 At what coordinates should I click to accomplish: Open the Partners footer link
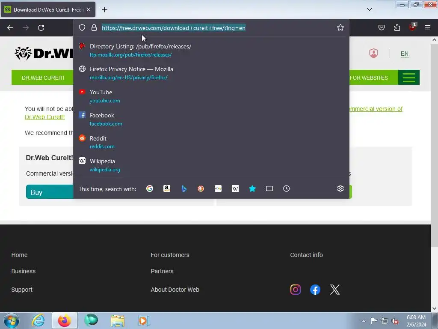point(162,271)
